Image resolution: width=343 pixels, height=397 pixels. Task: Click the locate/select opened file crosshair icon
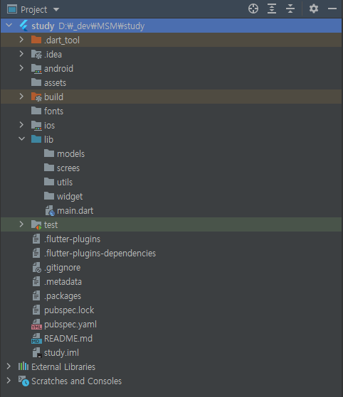tap(253, 9)
